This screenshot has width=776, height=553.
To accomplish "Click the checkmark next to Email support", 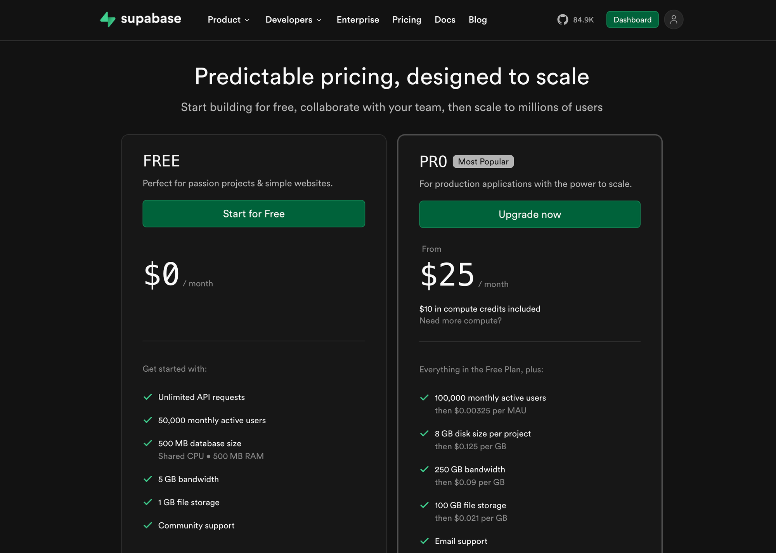I will [424, 541].
